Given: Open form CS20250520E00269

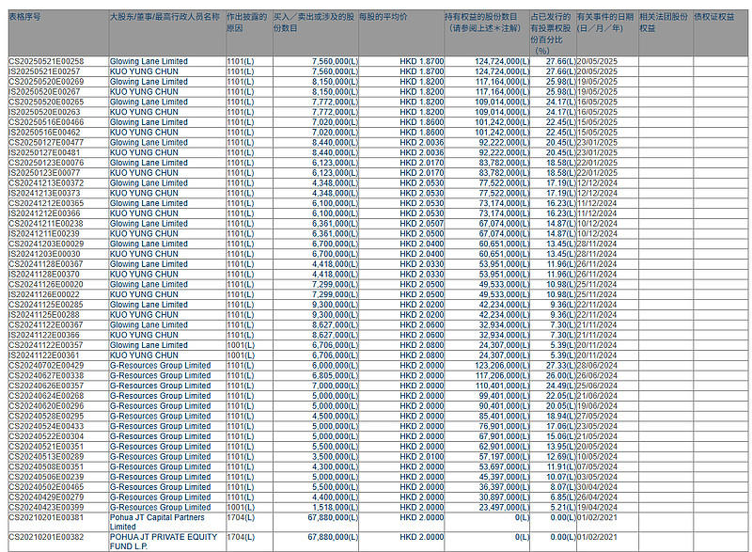Looking at the screenshot, I should [46, 82].
